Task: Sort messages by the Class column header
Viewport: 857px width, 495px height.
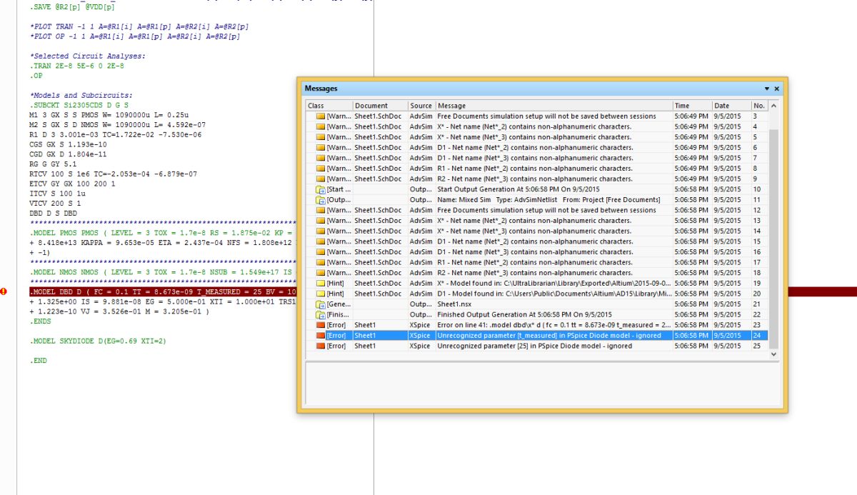Action: pyautogui.click(x=329, y=106)
